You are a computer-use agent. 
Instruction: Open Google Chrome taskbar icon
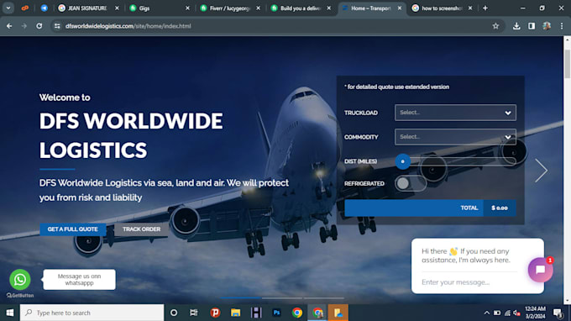point(297,313)
